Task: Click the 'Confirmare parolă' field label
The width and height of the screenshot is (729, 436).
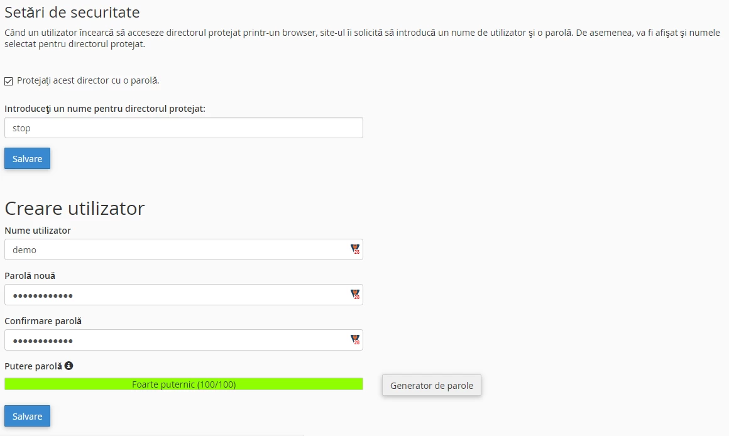Action: [43, 321]
